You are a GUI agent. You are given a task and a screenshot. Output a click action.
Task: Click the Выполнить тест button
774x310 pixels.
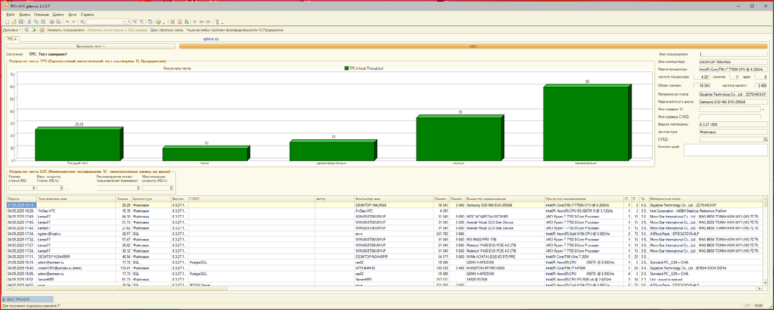click(x=90, y=46)
